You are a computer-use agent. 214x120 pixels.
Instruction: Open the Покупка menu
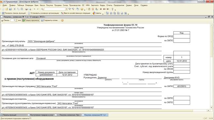tap(50, 5)
